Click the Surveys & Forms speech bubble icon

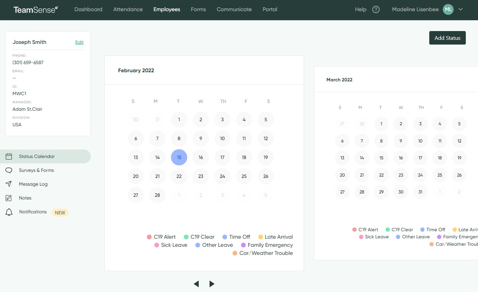pos(9,170)
